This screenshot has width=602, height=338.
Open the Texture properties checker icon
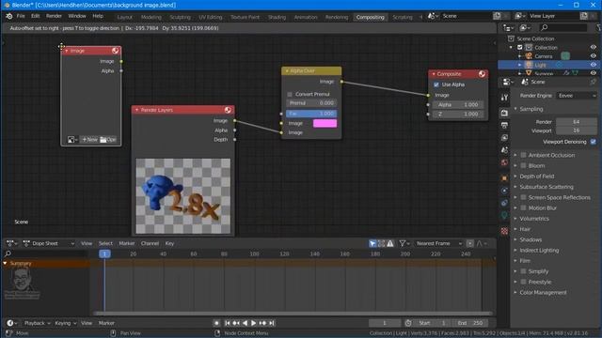(x=504, y=231)
